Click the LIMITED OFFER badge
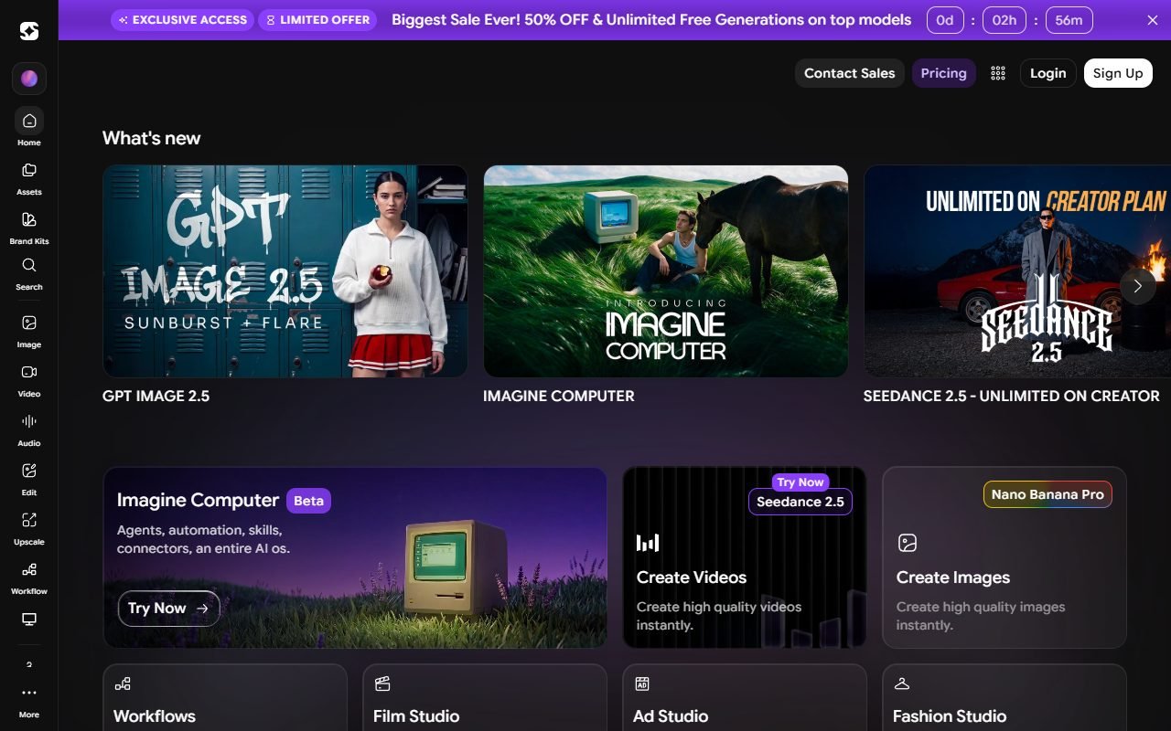This screenshot has width=1171, height=731. (317, 19)
